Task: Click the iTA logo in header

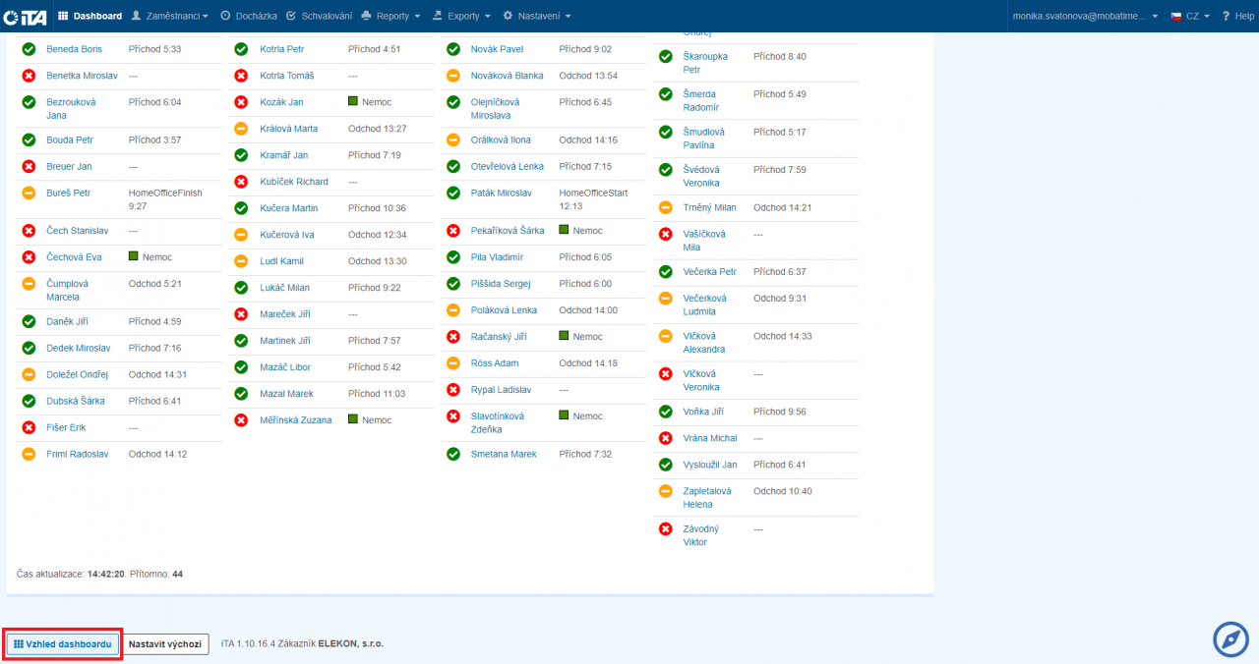Action: click(25, 16)
